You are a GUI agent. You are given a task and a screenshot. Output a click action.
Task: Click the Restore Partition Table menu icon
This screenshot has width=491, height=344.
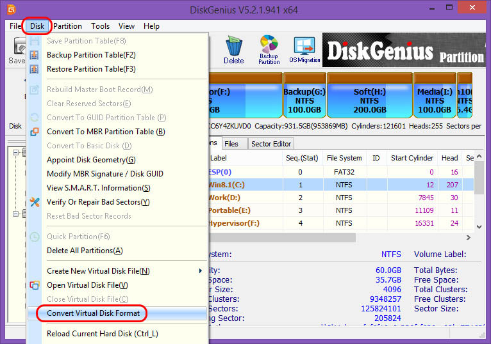click(x=35, y=69)
